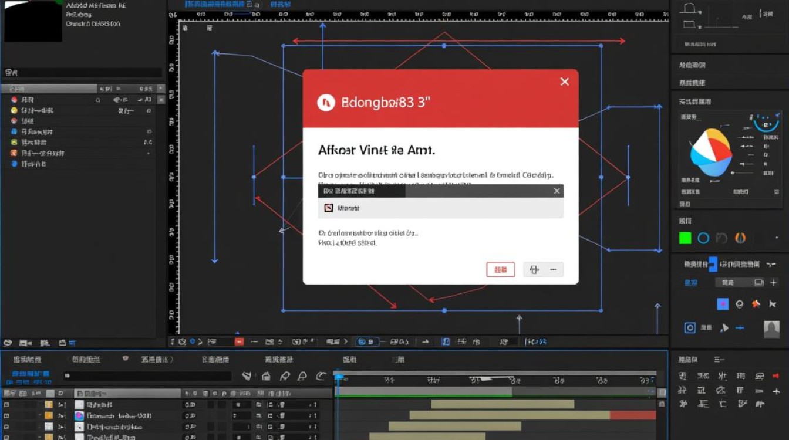
Task: Click the topmost tan clip bar on timeline
Action: pos(503,404)
